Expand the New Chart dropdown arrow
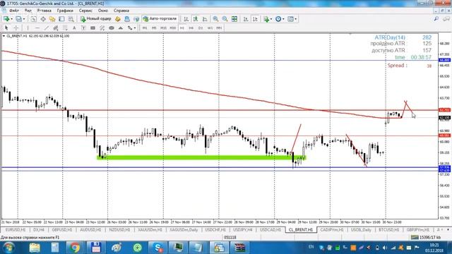This screenshot has height=254, width=452. tap(11, 19)
